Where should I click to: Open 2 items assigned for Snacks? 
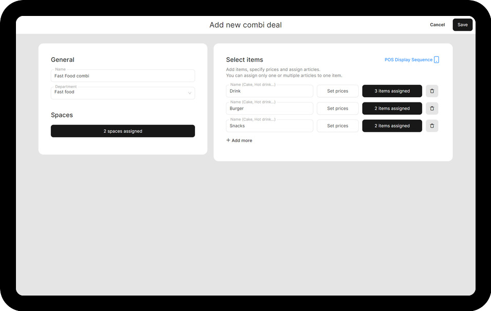(392, 126)
